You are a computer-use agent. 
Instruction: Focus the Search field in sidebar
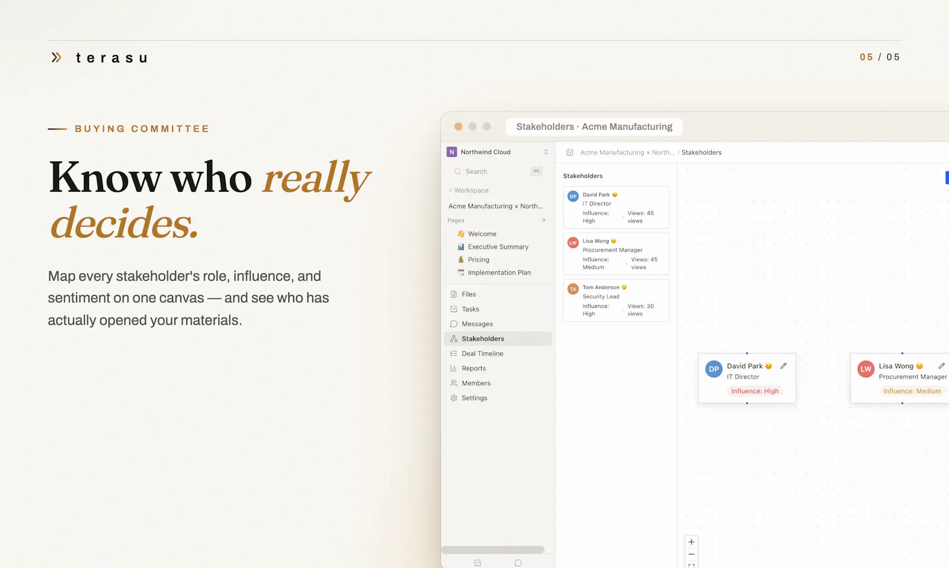[497, 172]
